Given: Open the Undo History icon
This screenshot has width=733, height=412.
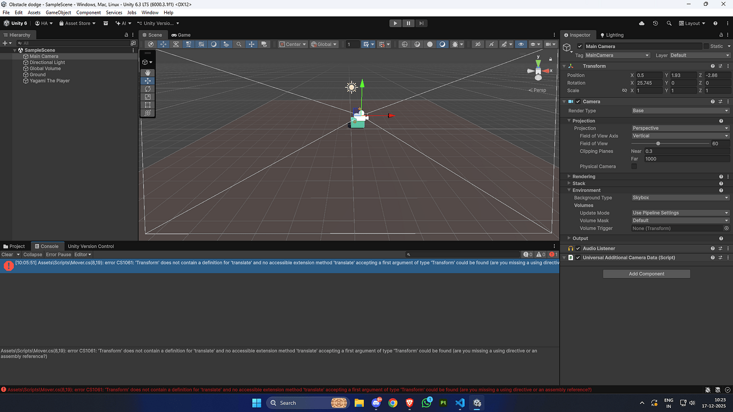Looking at the screenshot, I should pos(655,23).
